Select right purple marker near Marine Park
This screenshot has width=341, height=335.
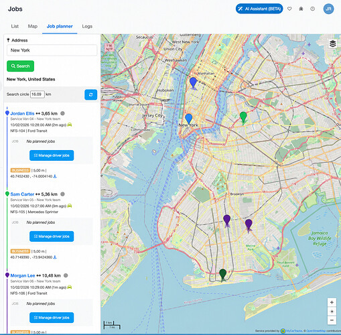(249, 224)
